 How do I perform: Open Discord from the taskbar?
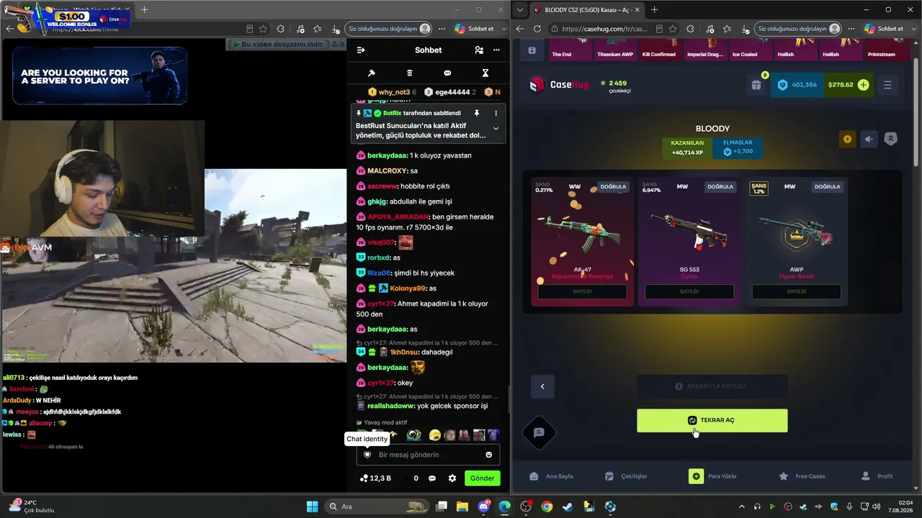(x=483, y=506)
